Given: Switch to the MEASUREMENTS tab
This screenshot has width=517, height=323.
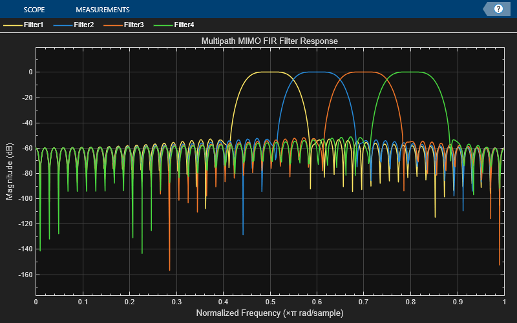Looking at the screenshot, I should [x=102, y=10].
